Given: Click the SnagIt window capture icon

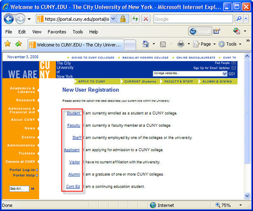Looking at the screenshot, I should [217, 31].
